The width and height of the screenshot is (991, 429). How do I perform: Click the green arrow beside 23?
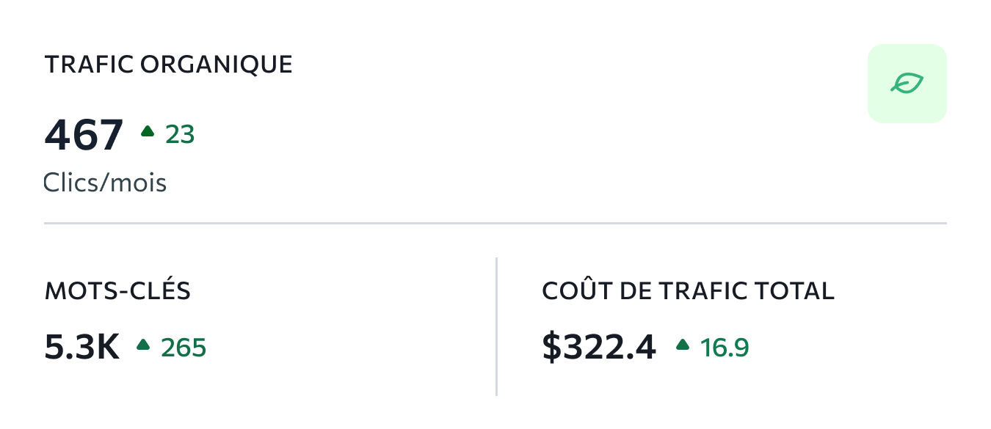click(148, 131)
